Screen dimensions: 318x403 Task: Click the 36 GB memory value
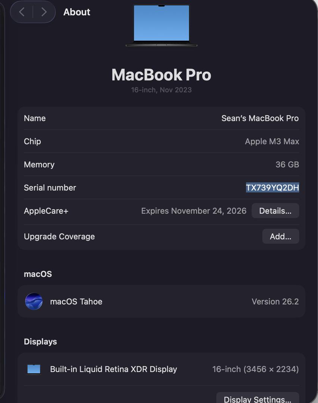click(x=287, y=165)
